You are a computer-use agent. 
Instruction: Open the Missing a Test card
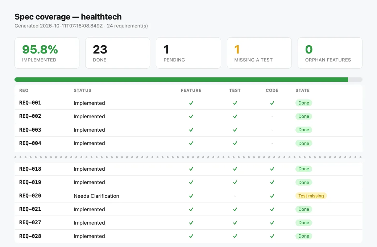point(259,53)
